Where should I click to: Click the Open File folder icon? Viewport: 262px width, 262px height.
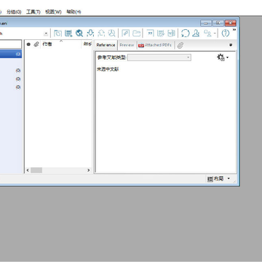[137, 33]
